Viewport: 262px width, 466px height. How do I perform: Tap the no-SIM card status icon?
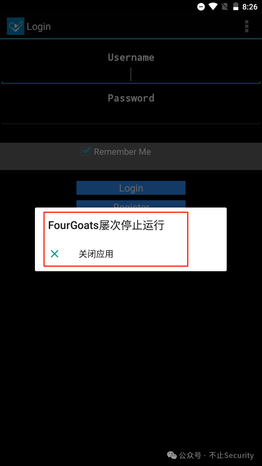click(x=225, y=7)
